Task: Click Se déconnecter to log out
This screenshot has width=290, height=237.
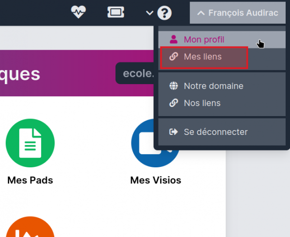Action: tap(222, 132)
